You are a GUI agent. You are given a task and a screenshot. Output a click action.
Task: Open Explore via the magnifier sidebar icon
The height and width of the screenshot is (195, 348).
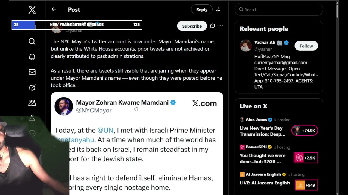pos(32,41)
